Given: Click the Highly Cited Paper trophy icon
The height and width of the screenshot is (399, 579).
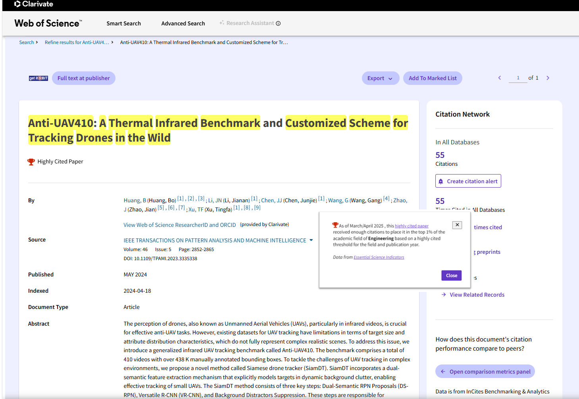Looking at the screenshot, I should click(x=31, y=162).
